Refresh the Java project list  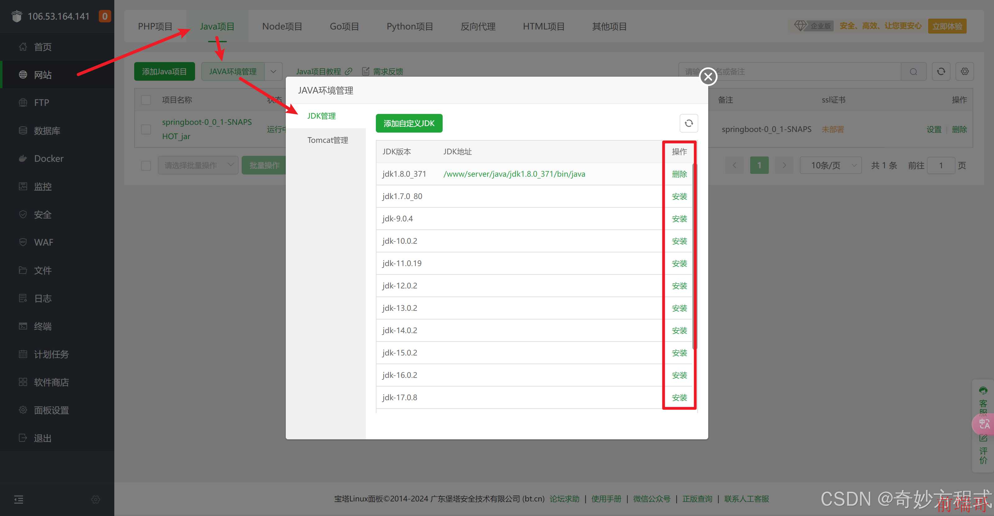(x=941, y=71)
